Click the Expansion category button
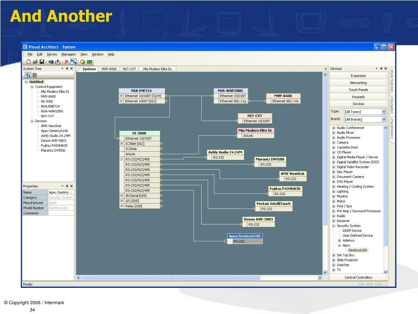Screen dimensions: 418x314 pyautogui.click(x=358, y=76)
